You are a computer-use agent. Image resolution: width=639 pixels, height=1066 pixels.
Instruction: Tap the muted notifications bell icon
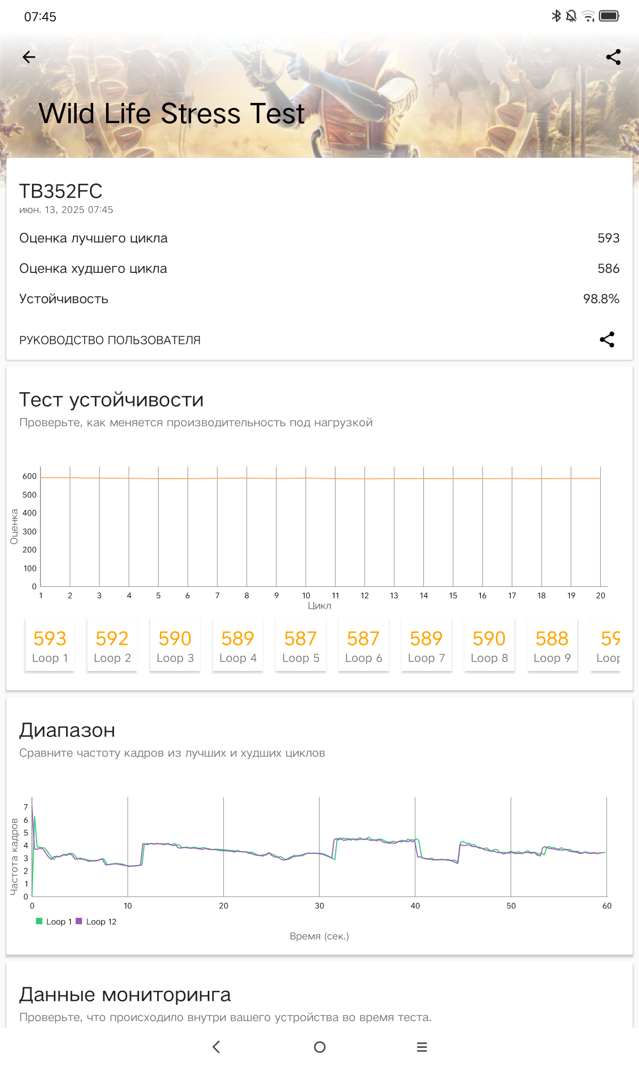(571, 16)
